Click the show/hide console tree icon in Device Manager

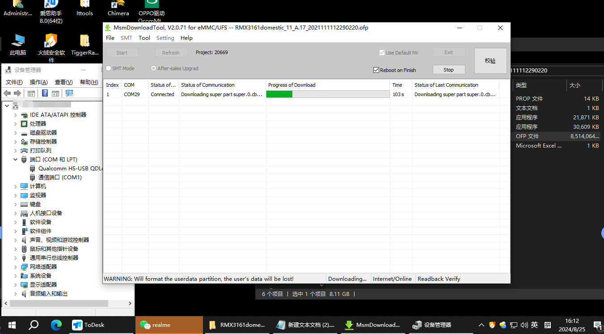[x=31, y=93]
